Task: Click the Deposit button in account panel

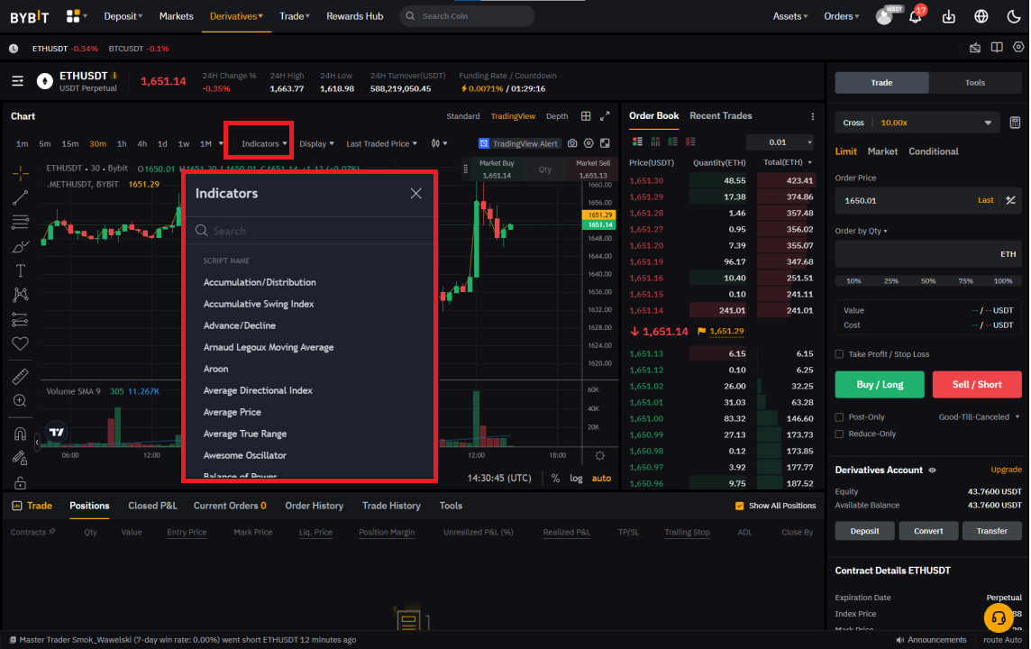Action: click(864, 531)
